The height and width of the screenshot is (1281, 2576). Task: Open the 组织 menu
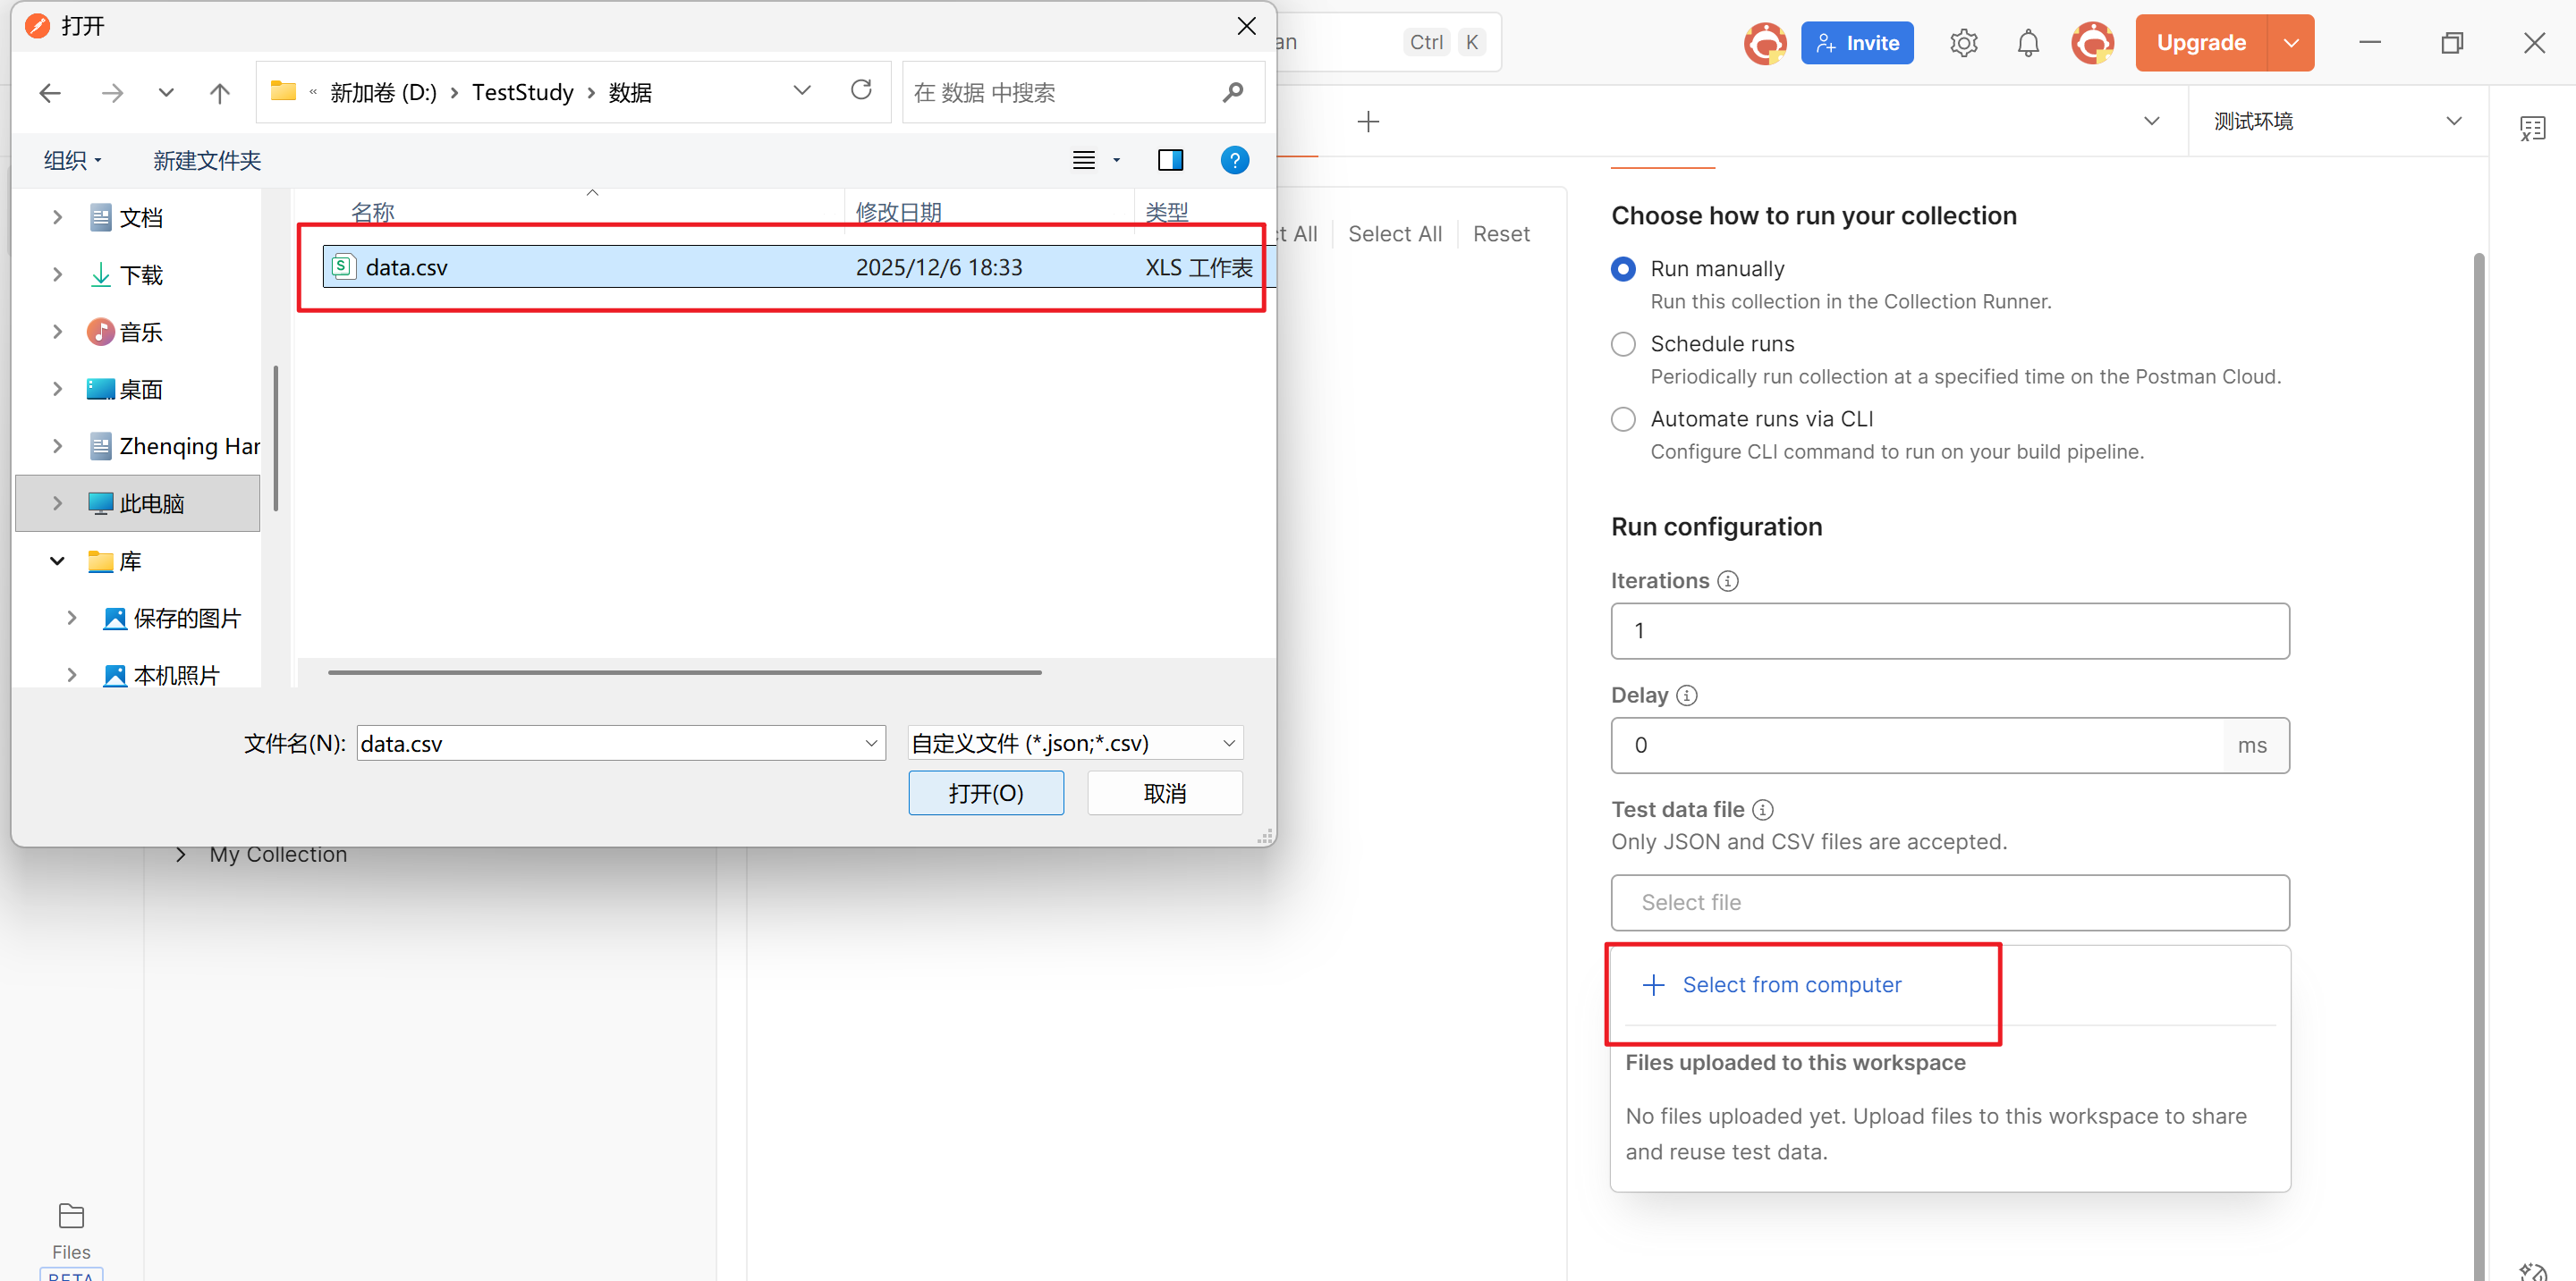[x=72, y=160]
